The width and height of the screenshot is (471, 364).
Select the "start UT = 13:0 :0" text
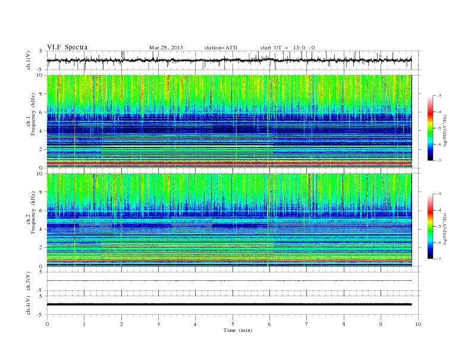click(287, 48)
